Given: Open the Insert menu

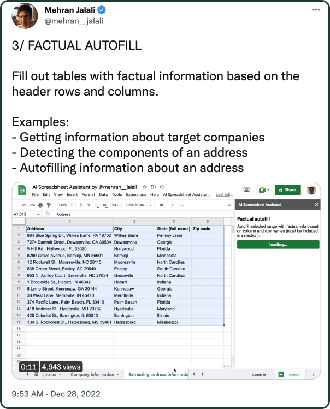Looking at the screenshot, I should 72,194.
